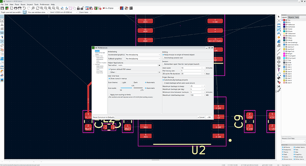Viewport: 306px width, 166px height.
Task: Click the open padlock Unlock icon
Action: tap(82, 8)
